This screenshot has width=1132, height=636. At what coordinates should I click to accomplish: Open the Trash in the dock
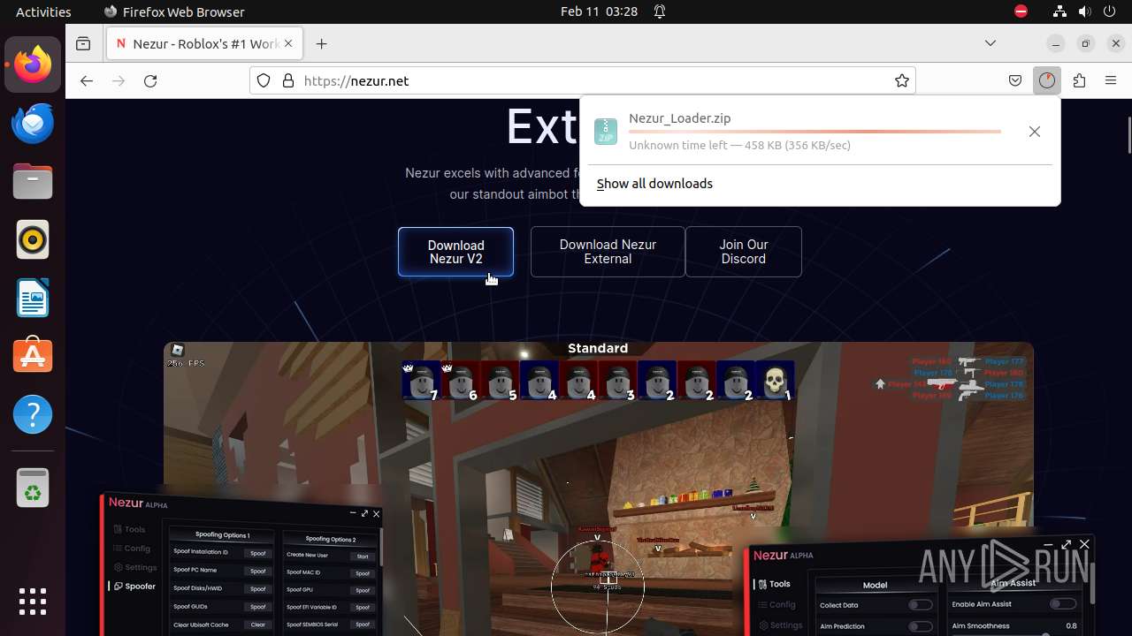click(33, 488)
